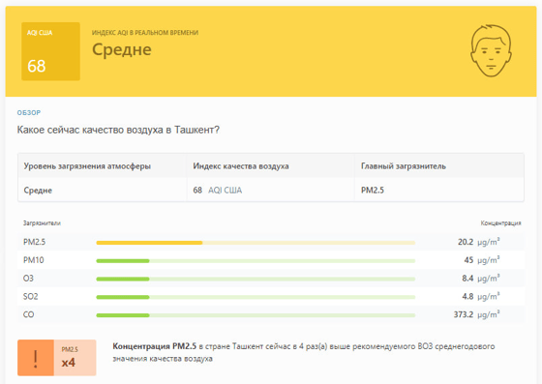Click the 'Средне' table cell
542x384 pixels.
38,191
